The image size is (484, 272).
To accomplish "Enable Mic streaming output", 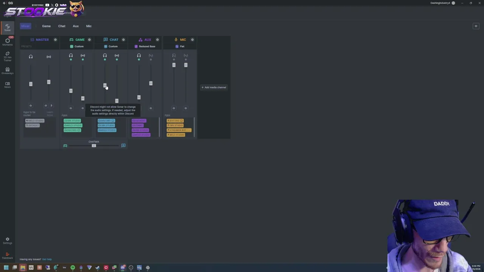I will [x=186, y=57].
